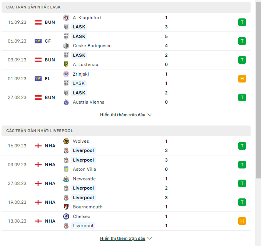Image resolution: width=261 pixels, height=246 pixels.
Task: Open the Ceske Budejovice team name
Action: (92, 46)
